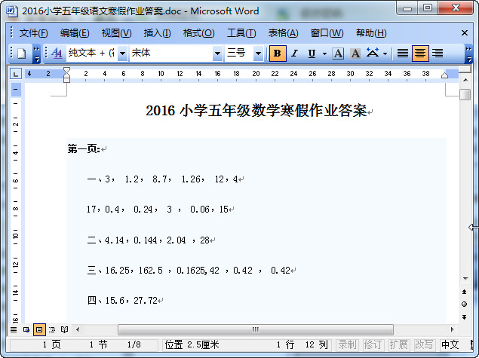Open the 格式(O) menu
Screen dimensions: 479x358
tap(199, 33)
